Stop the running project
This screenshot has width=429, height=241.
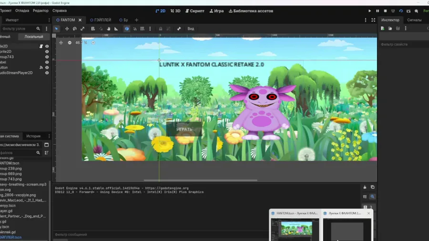point(385,11)
